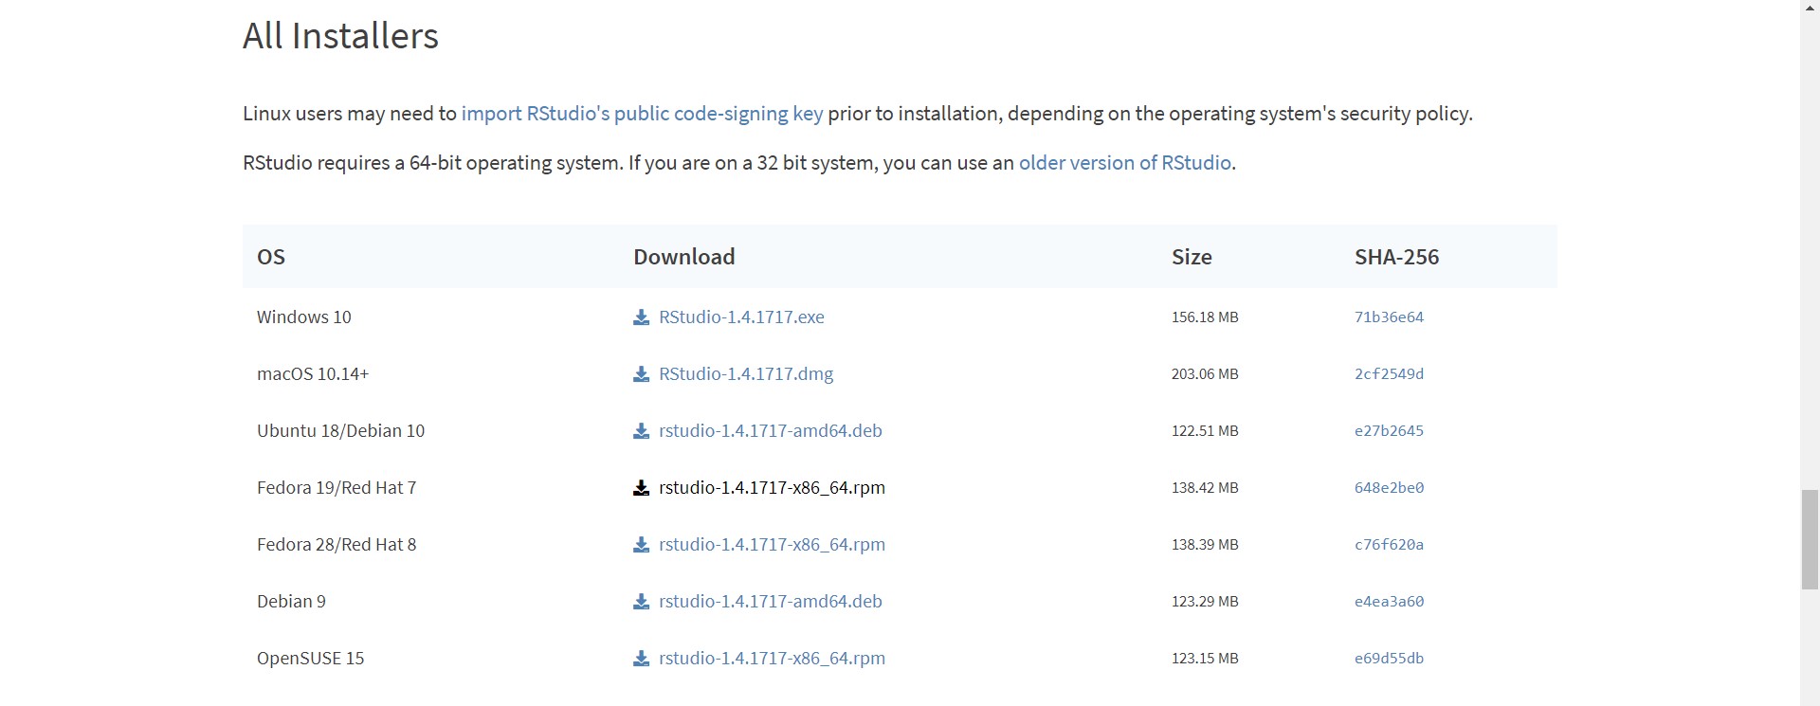1820x706 pixels.
Task: Click download icon in Debian 9 row
Action: 641,602
